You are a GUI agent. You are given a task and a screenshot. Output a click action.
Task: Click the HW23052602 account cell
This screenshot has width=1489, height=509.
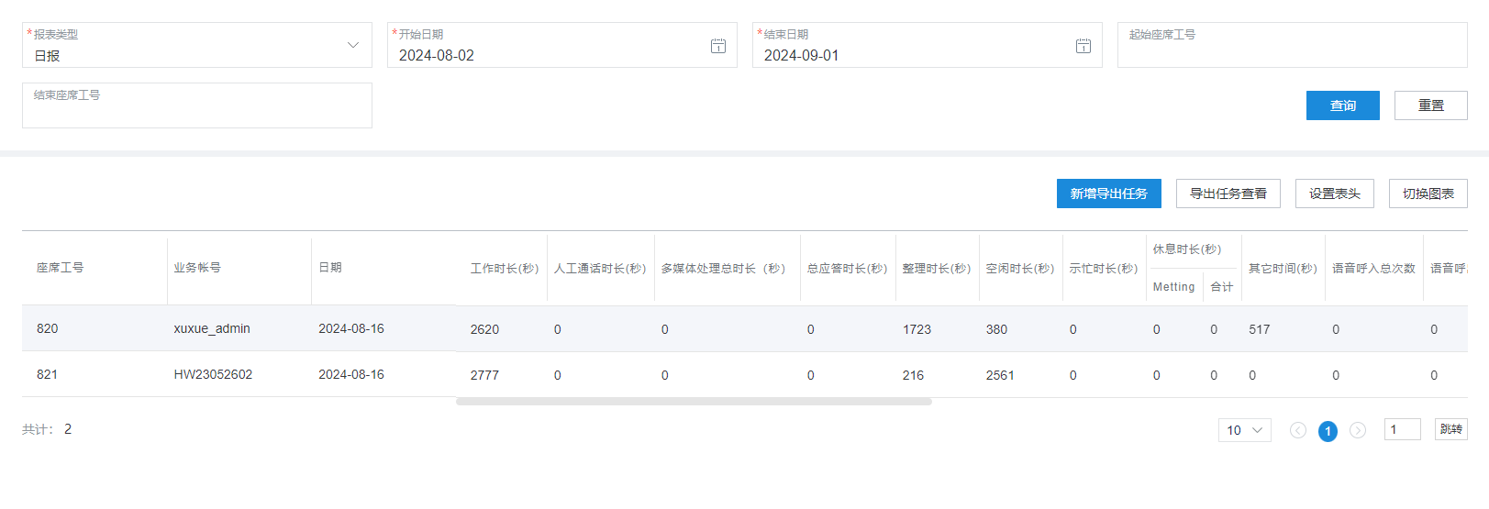click(213, 374)
